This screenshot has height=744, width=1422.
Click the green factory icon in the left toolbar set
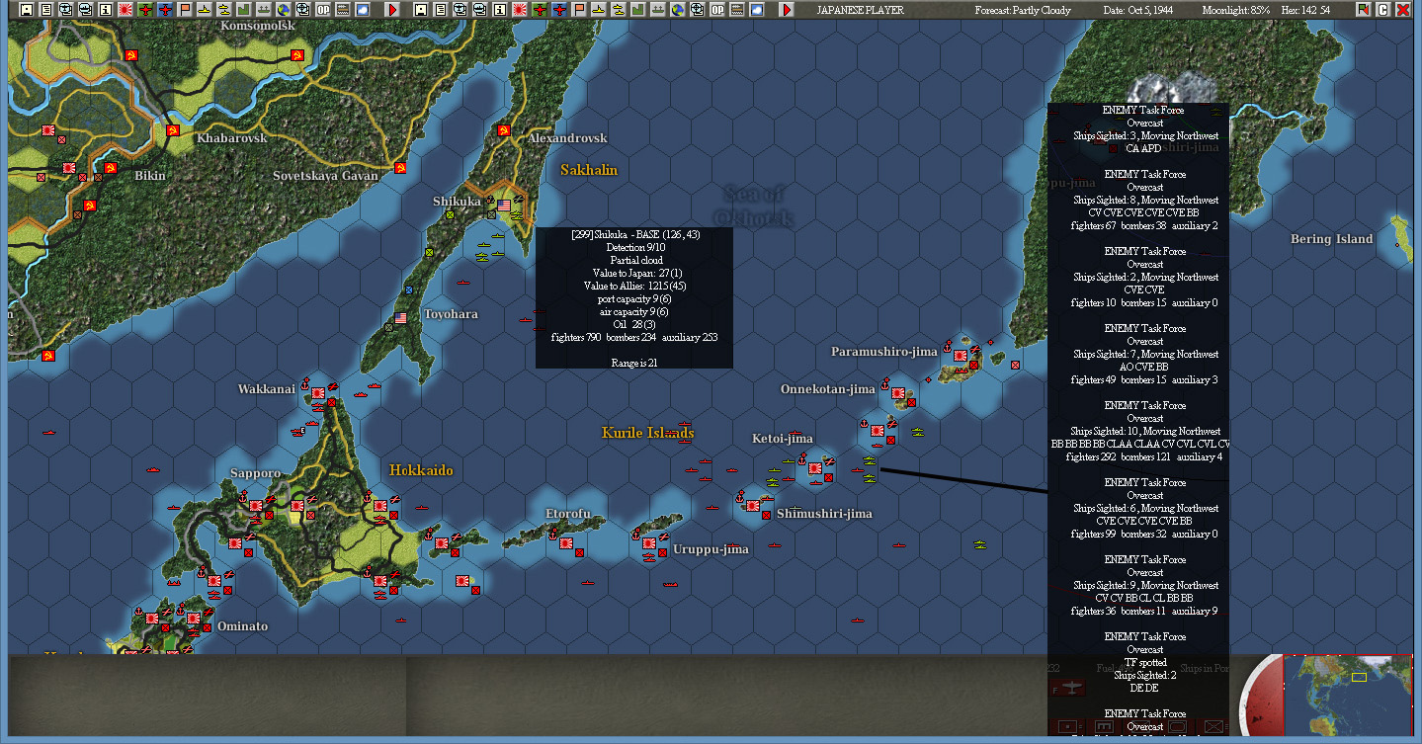tap(244, 10)
